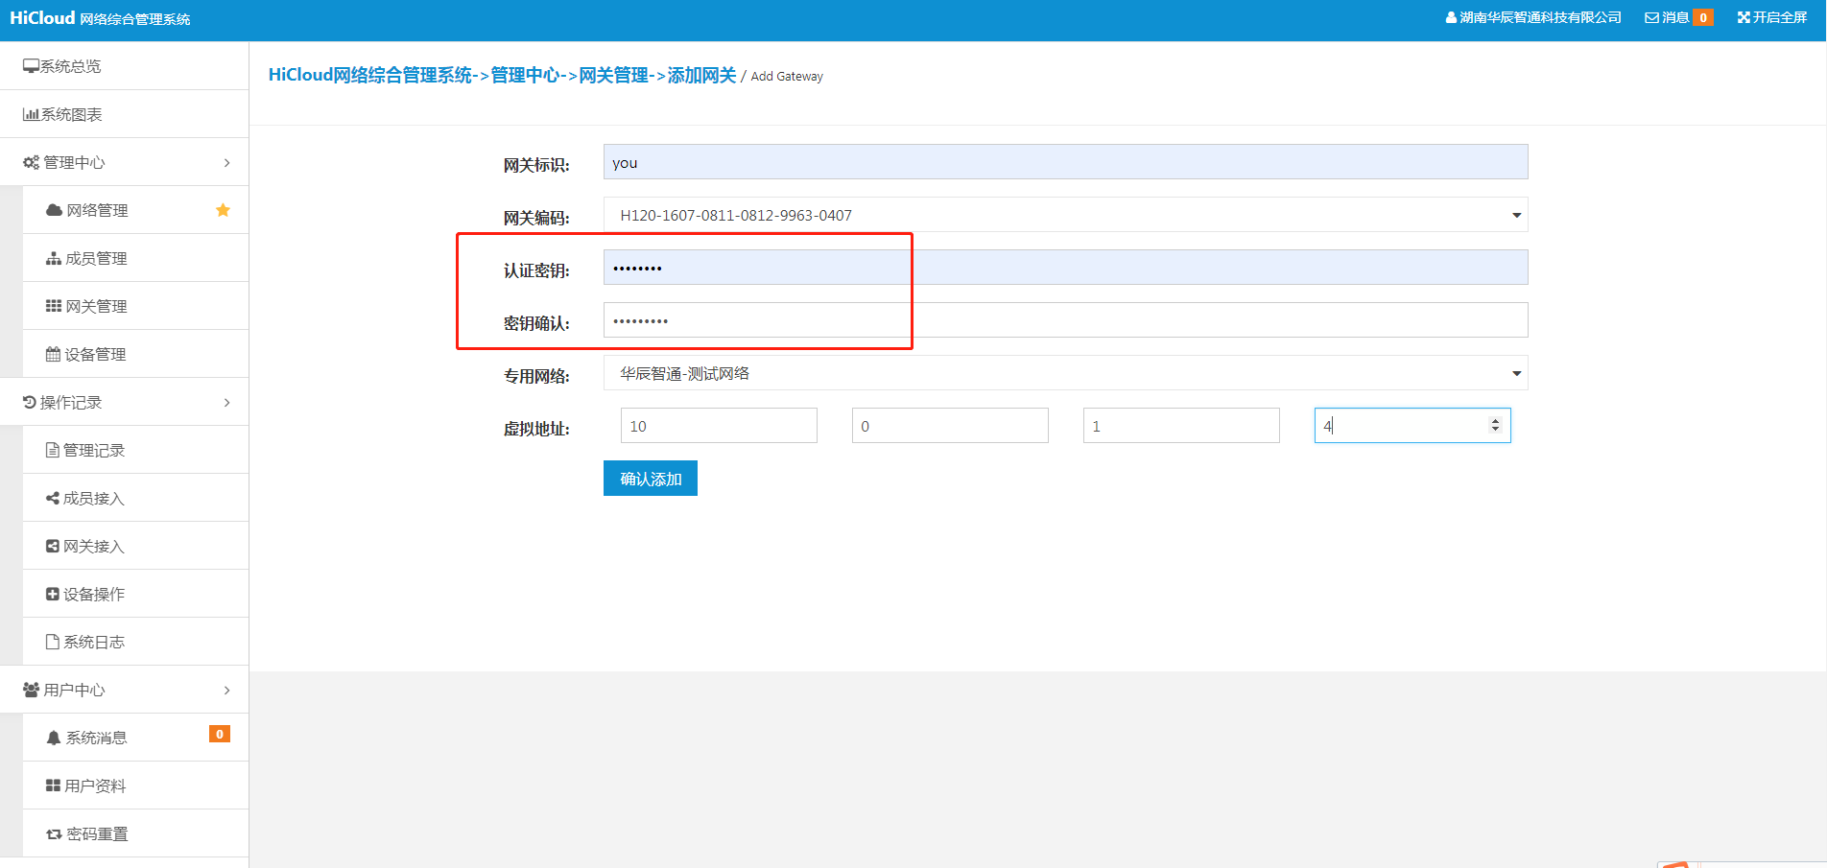
Task: Click the 开启全屏 fullscreen icon
Action: tap(1744, 17)
